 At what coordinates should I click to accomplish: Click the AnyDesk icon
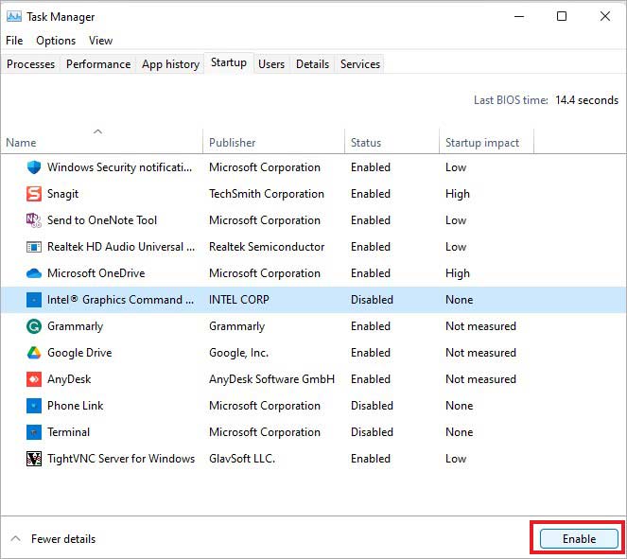click(x=34, y=379)
